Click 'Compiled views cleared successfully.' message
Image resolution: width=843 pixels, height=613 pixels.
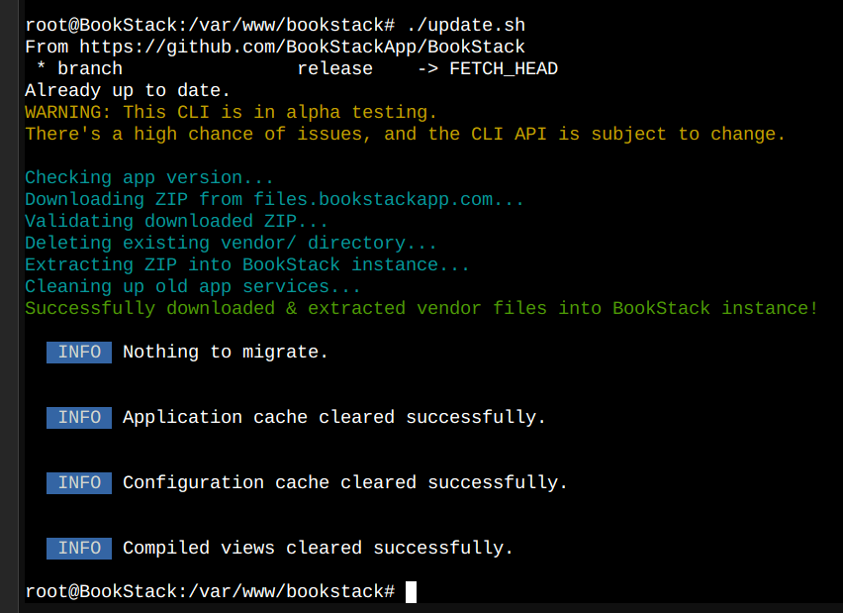coord(318,549)
